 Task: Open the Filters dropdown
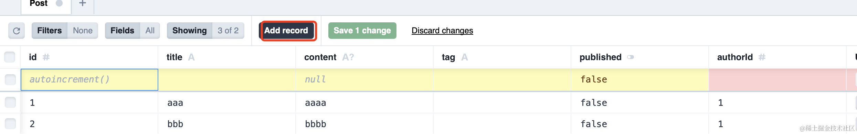(x=65, y=31)
